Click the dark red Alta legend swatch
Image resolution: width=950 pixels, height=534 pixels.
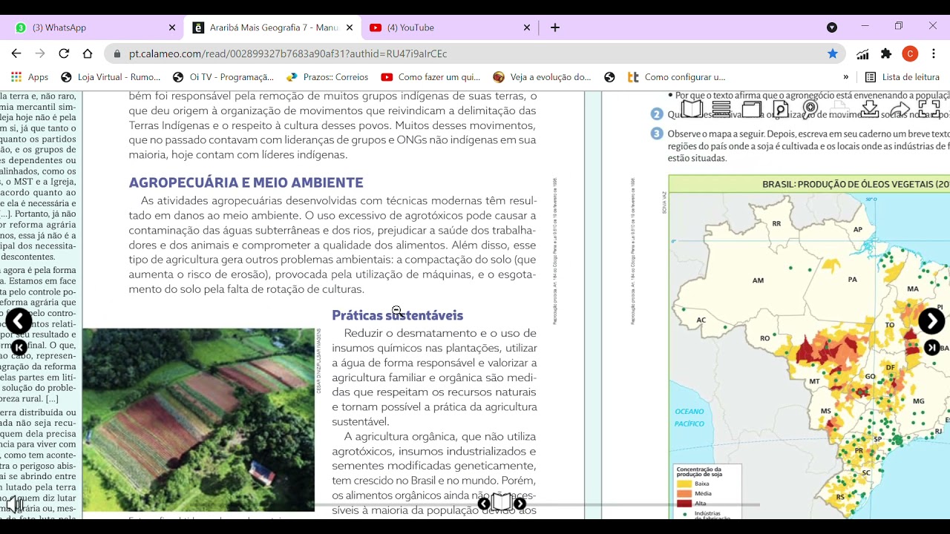pos(684,503)
